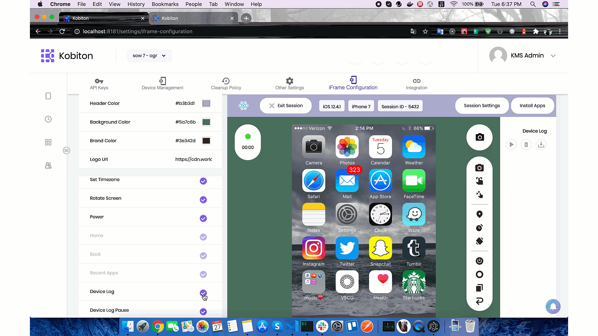Viewport: 598px width, 336px height.
Task: Click the screenshot camera icon in large circle
Action: tap(479, 137)
